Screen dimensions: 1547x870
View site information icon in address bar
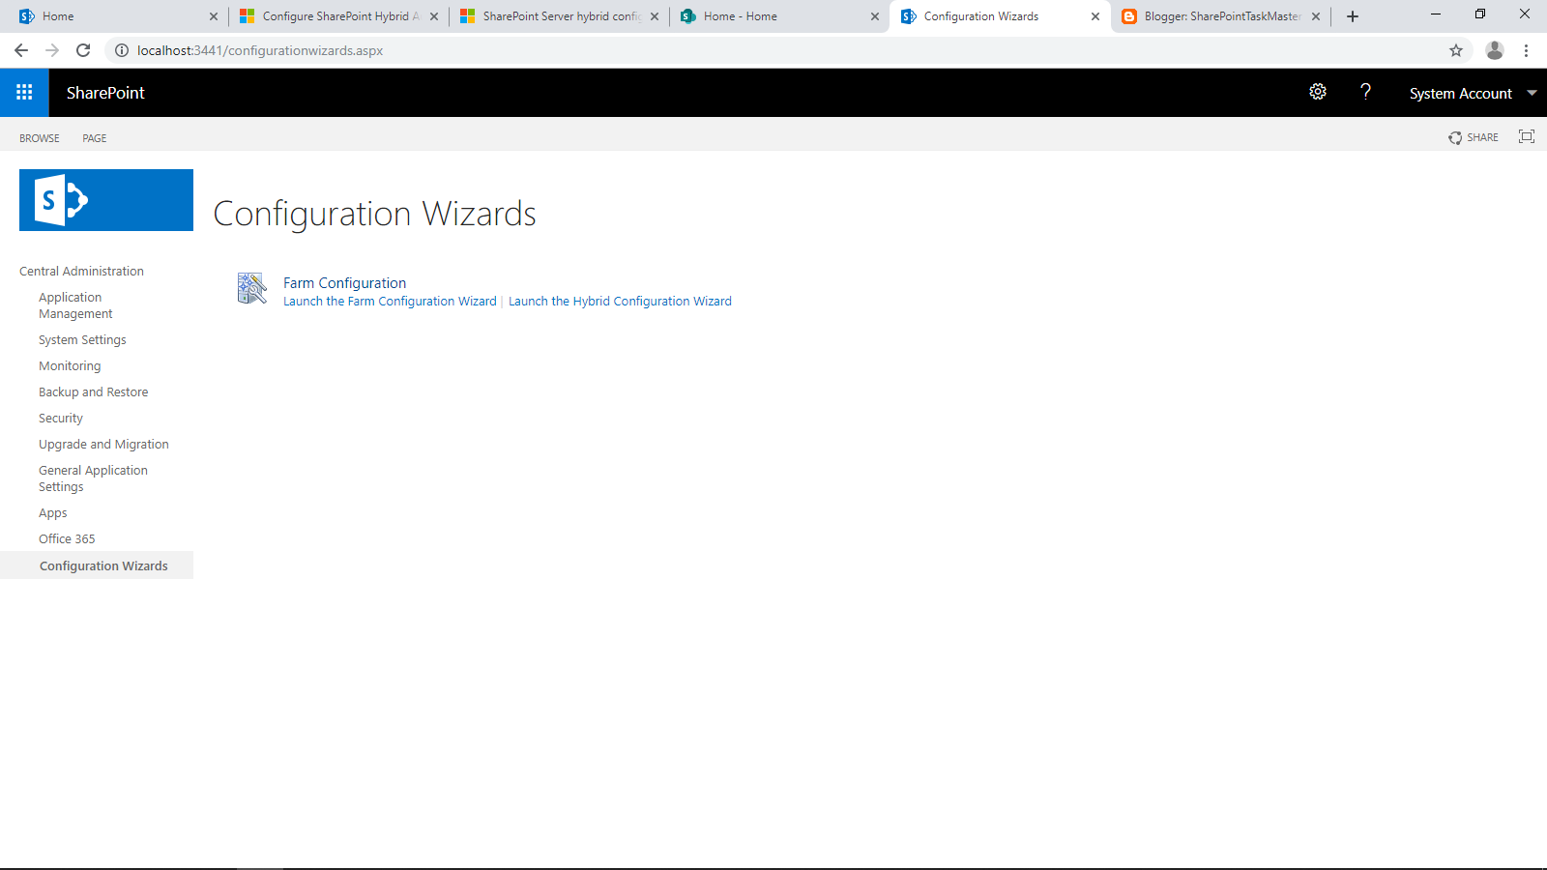pyautogui.click(x=122, y=50)
